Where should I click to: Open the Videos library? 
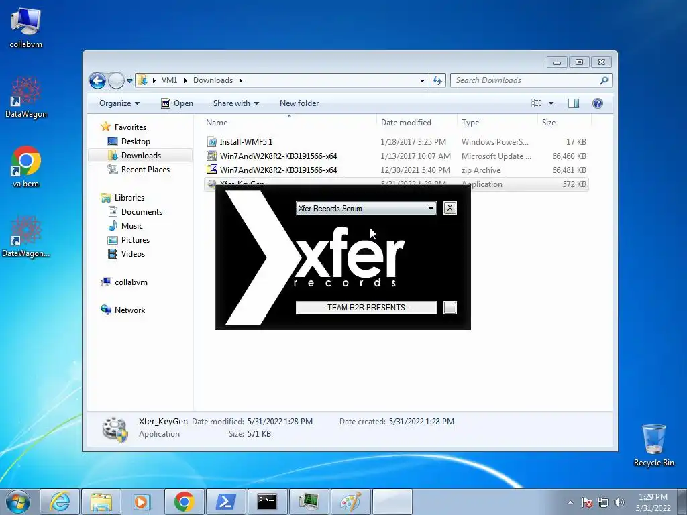pyautogui.click(x=133, y=253)
